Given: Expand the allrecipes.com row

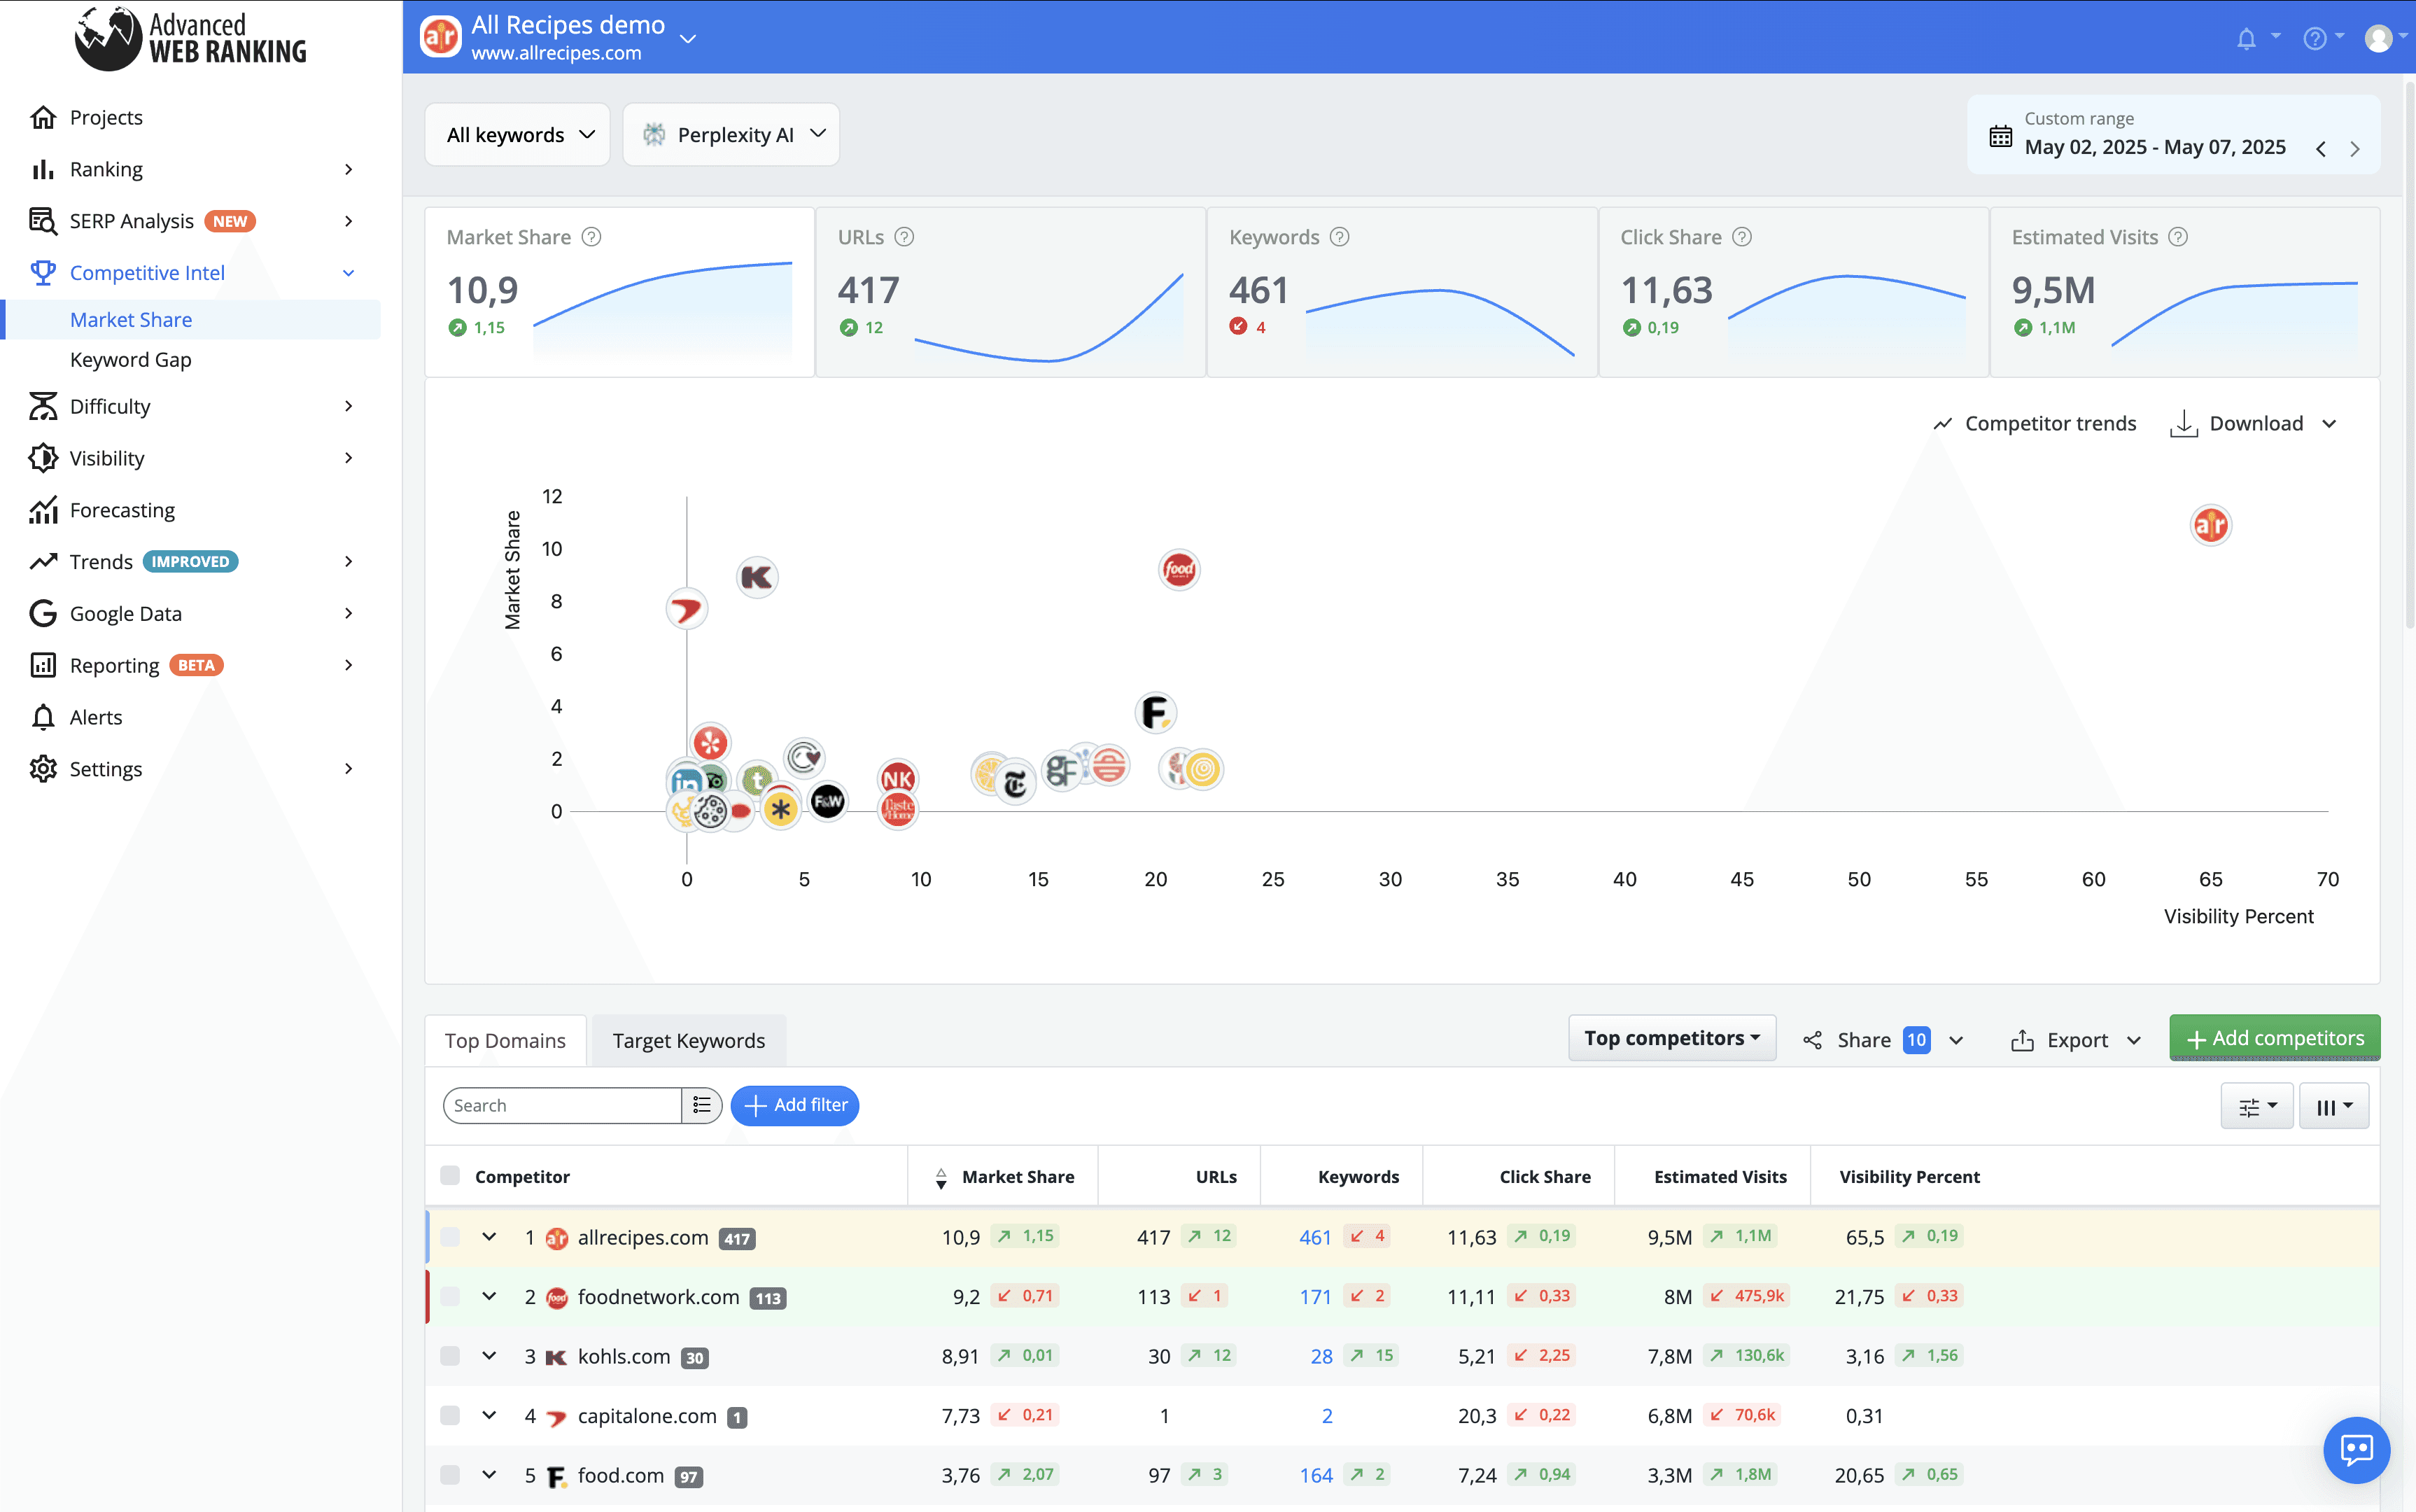Looking at the screenshot, I should pyautogui.click(x=489, y=1237).
